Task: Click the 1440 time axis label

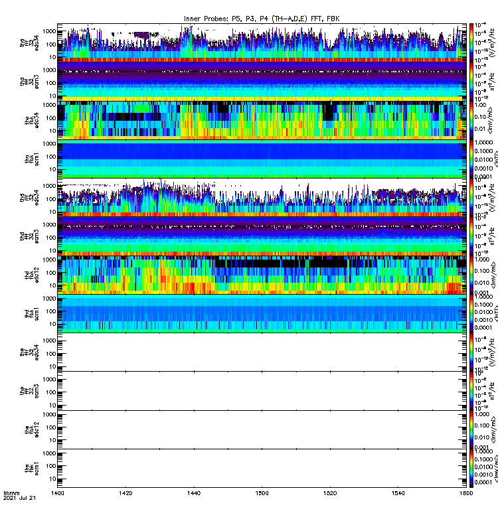Action: click(193, 493)
